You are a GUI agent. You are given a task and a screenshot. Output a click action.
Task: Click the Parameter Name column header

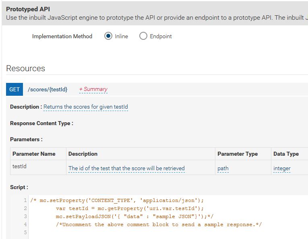coord(38,154)
